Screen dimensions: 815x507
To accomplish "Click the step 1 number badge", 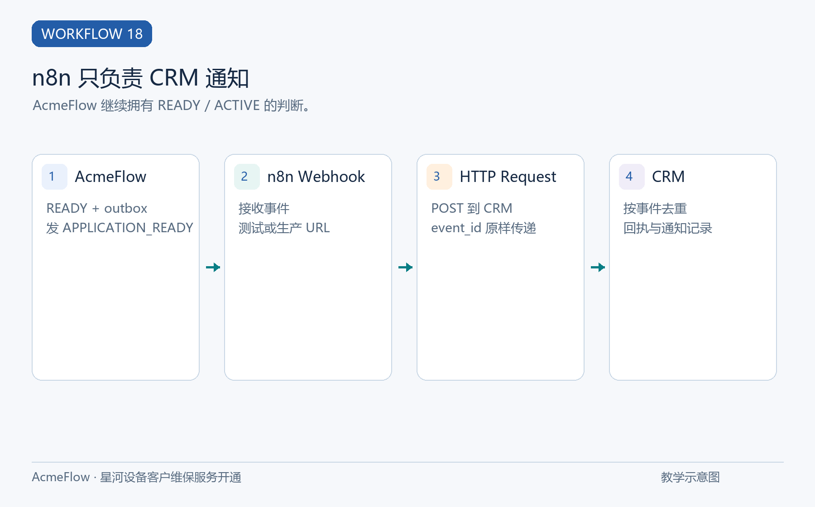I will pyautogui.click(x=54, y=177).
